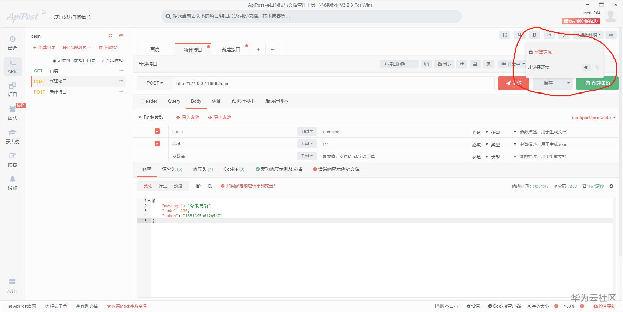Click 新建环境 in the dropdown

pyautogui.click(x=542, y=52)
